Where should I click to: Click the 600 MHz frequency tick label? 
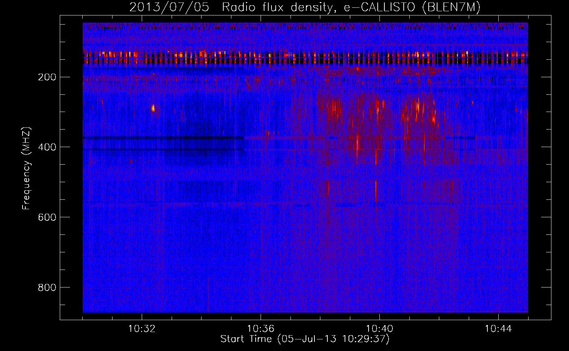47,217
